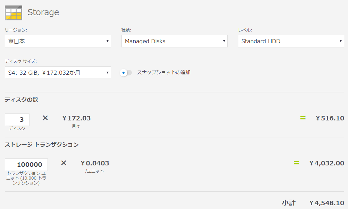This screenshot has height=209, width=348.
Task: Click the ¥4,032.00 transaction total
Action: tap(326, 163)
